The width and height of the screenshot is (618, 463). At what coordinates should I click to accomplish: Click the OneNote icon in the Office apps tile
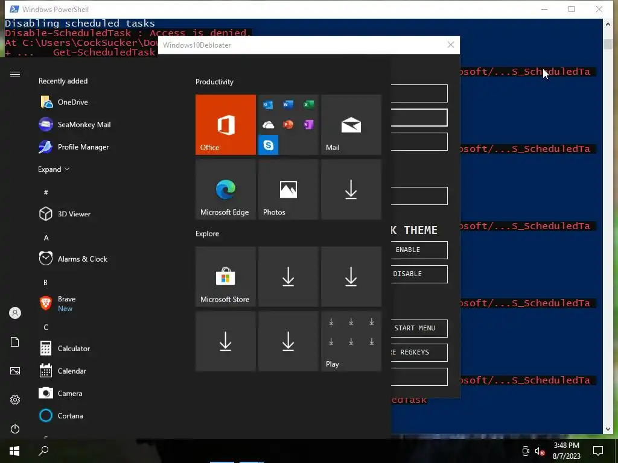[308, 125]
